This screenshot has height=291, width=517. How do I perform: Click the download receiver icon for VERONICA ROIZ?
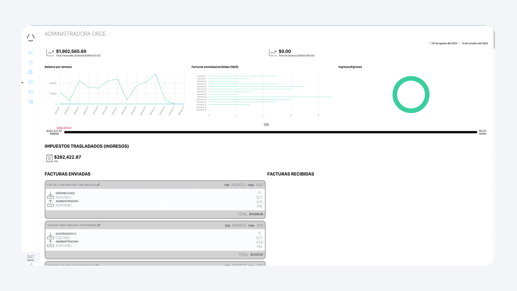[x=50, y=195]
